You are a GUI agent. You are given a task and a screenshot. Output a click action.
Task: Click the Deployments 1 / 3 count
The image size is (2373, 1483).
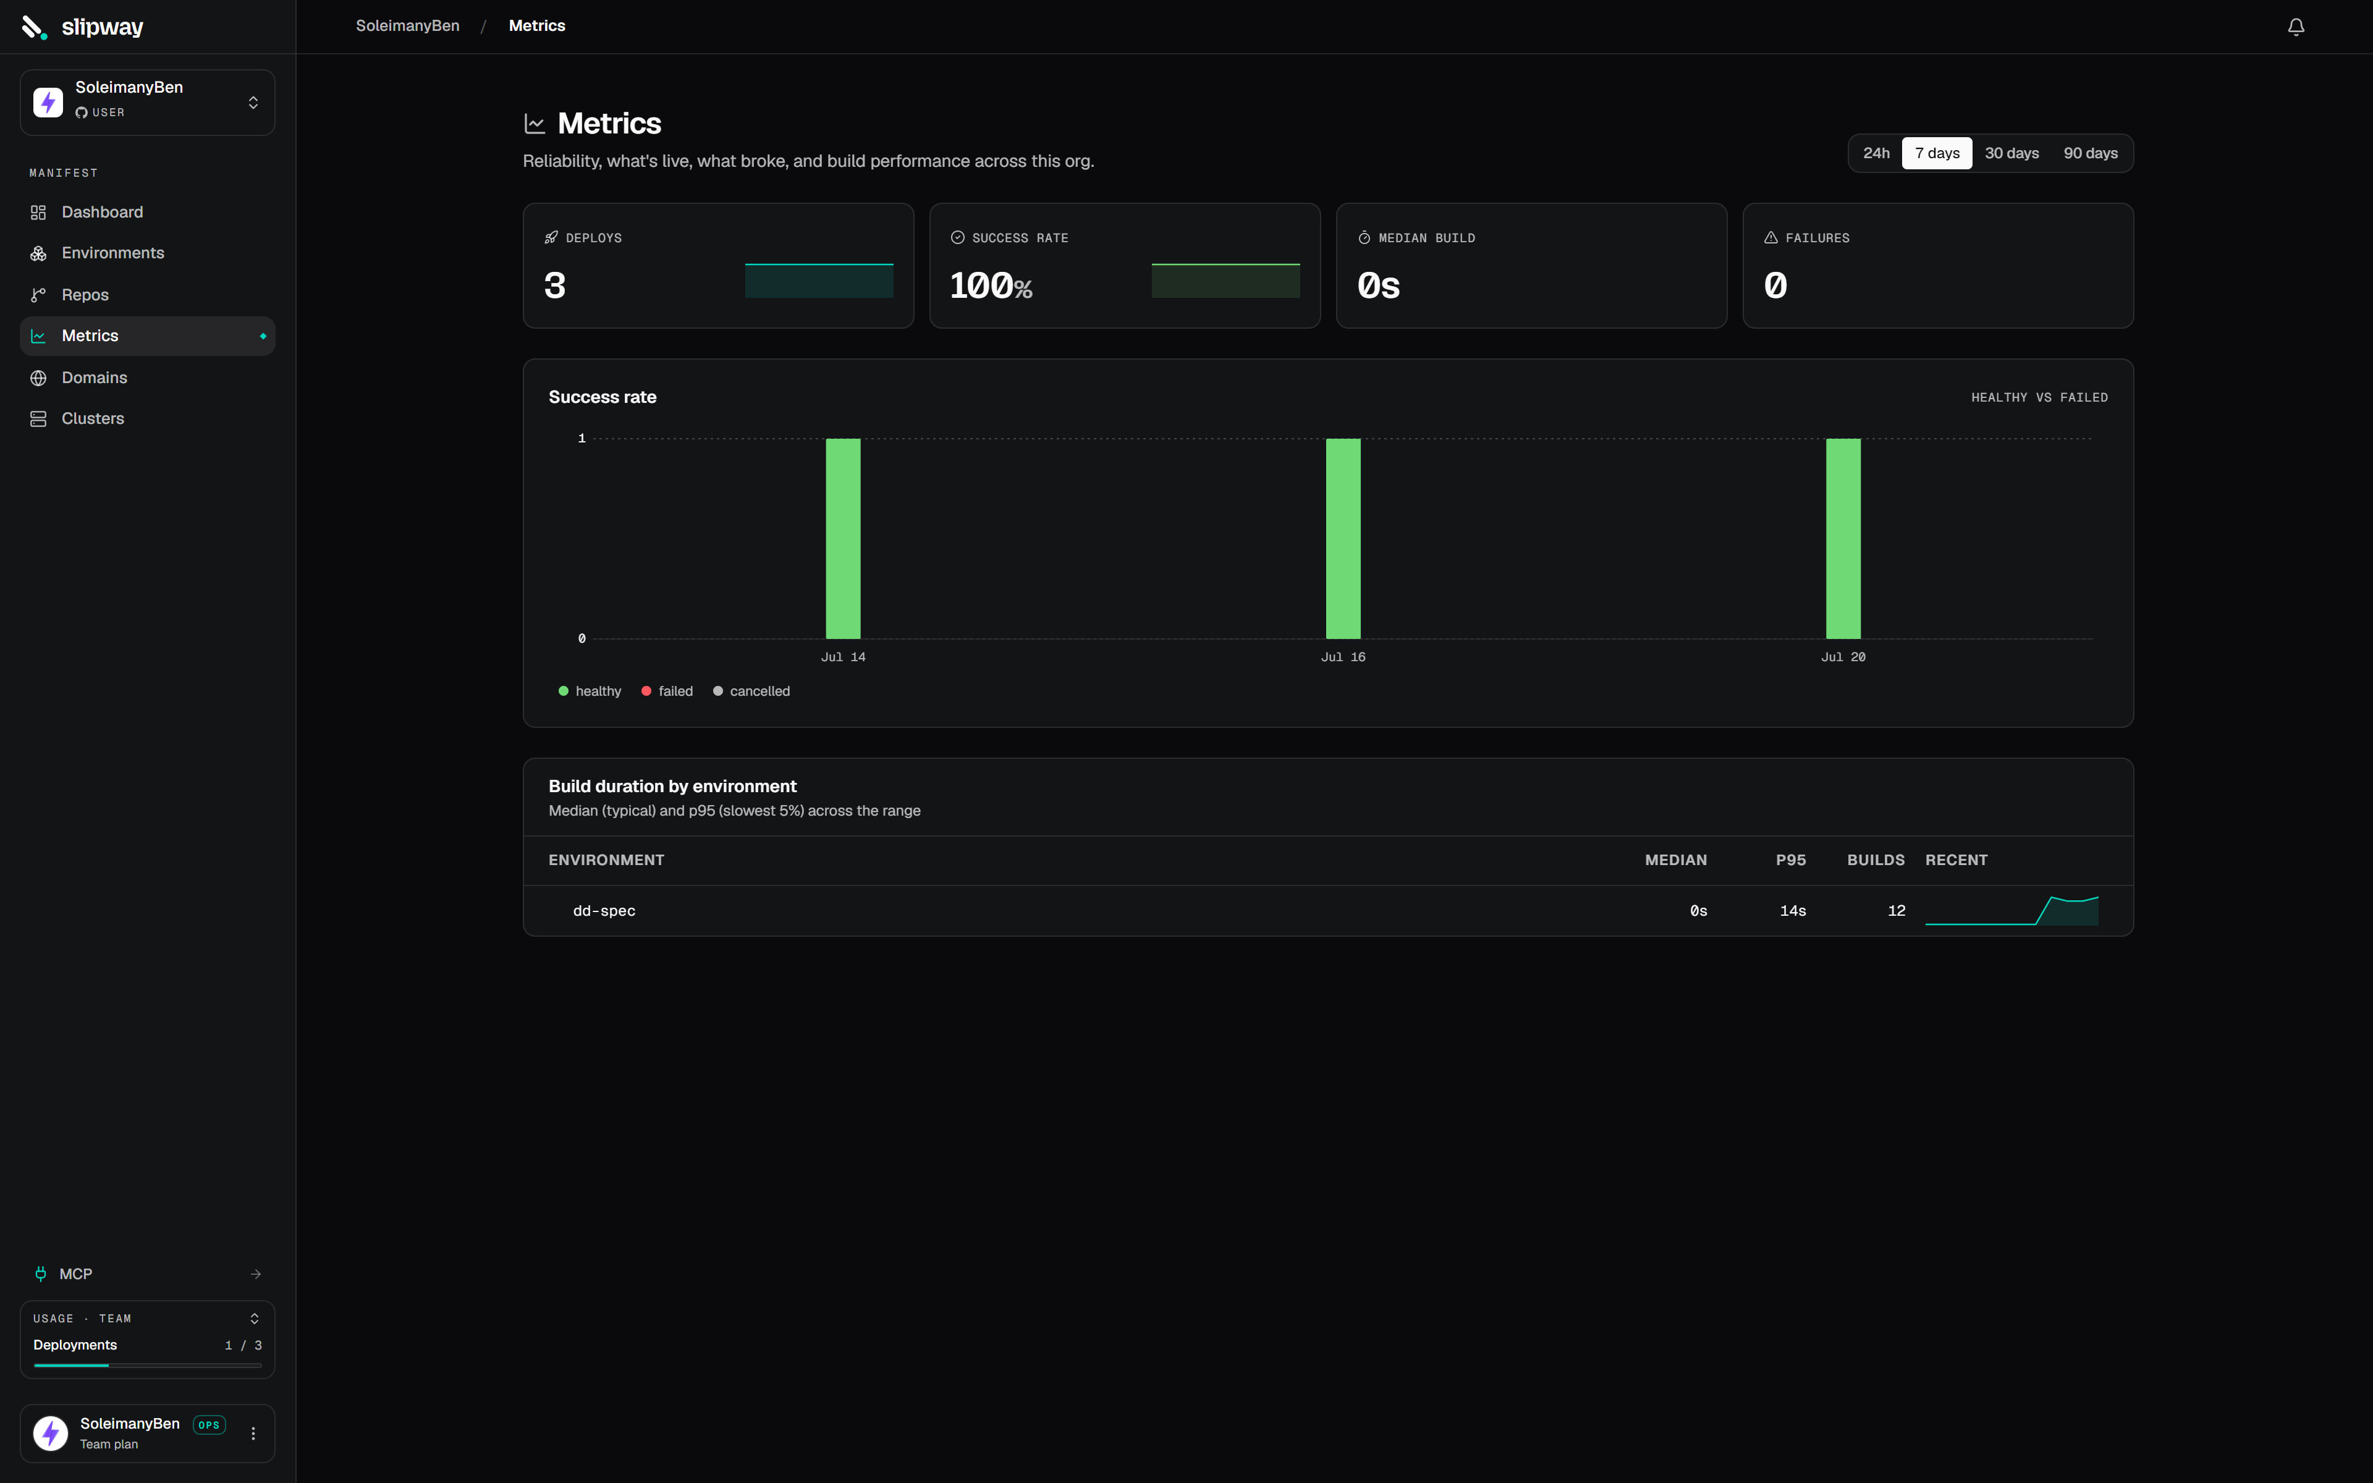[243, 1346]
